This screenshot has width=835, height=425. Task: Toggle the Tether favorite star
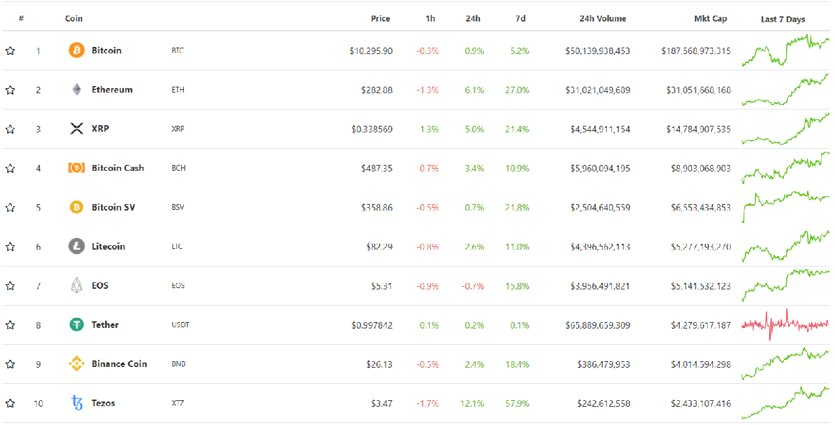10,325
